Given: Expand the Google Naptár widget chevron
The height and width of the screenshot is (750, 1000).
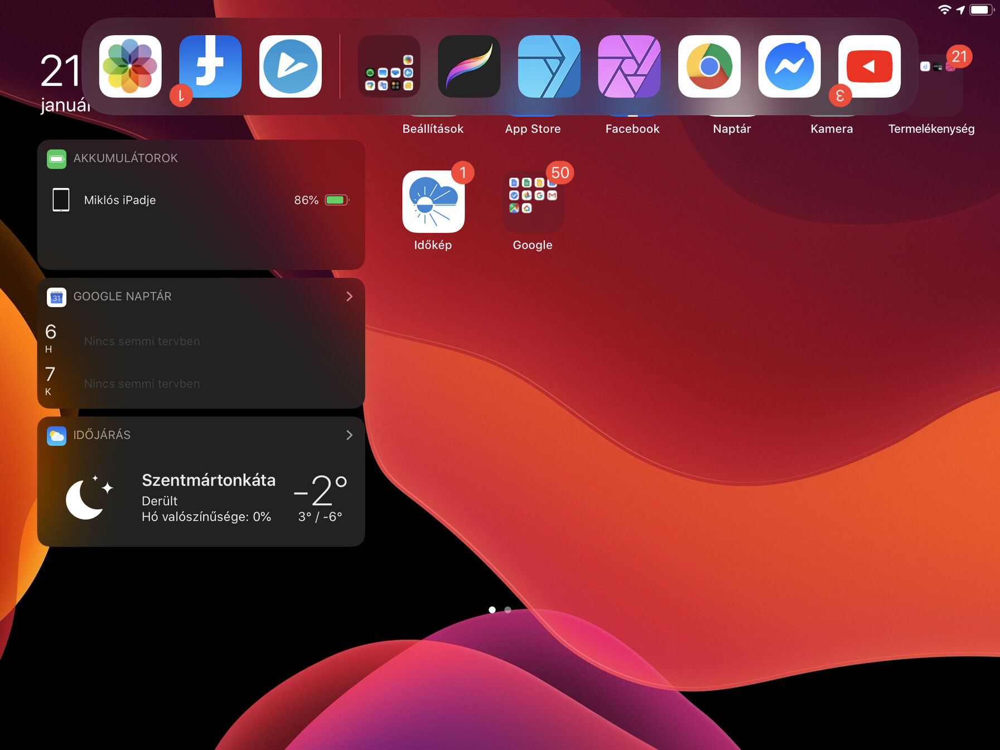Looking at the screenshot, I should point(349,297).
